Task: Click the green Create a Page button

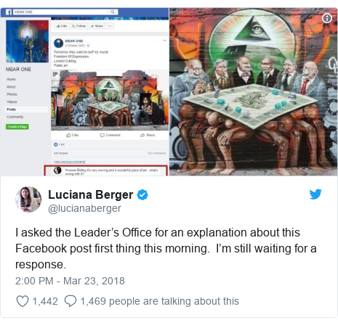Action: pos(17,127)
